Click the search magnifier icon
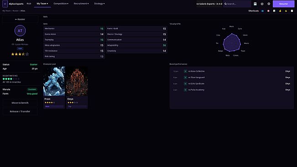Screen dimensions: 297x167 tap(225, 4)
